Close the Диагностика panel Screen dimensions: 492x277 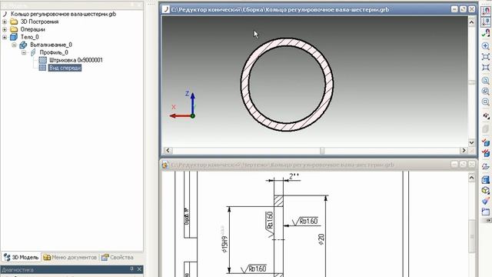139,269
